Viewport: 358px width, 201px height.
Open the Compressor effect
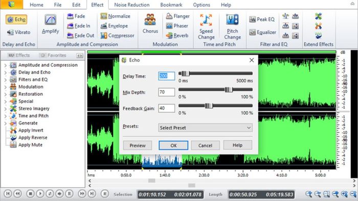pyautogui.click(x=117, y=36)
